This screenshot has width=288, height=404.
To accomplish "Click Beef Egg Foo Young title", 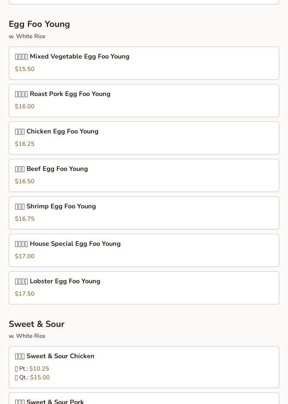I will click(57, 169).
